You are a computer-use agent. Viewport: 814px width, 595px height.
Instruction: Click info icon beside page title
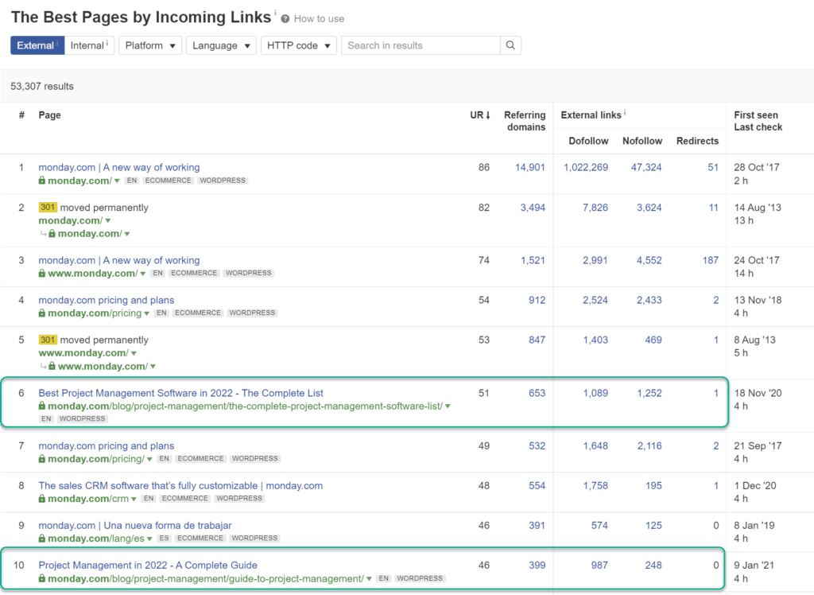275,13
